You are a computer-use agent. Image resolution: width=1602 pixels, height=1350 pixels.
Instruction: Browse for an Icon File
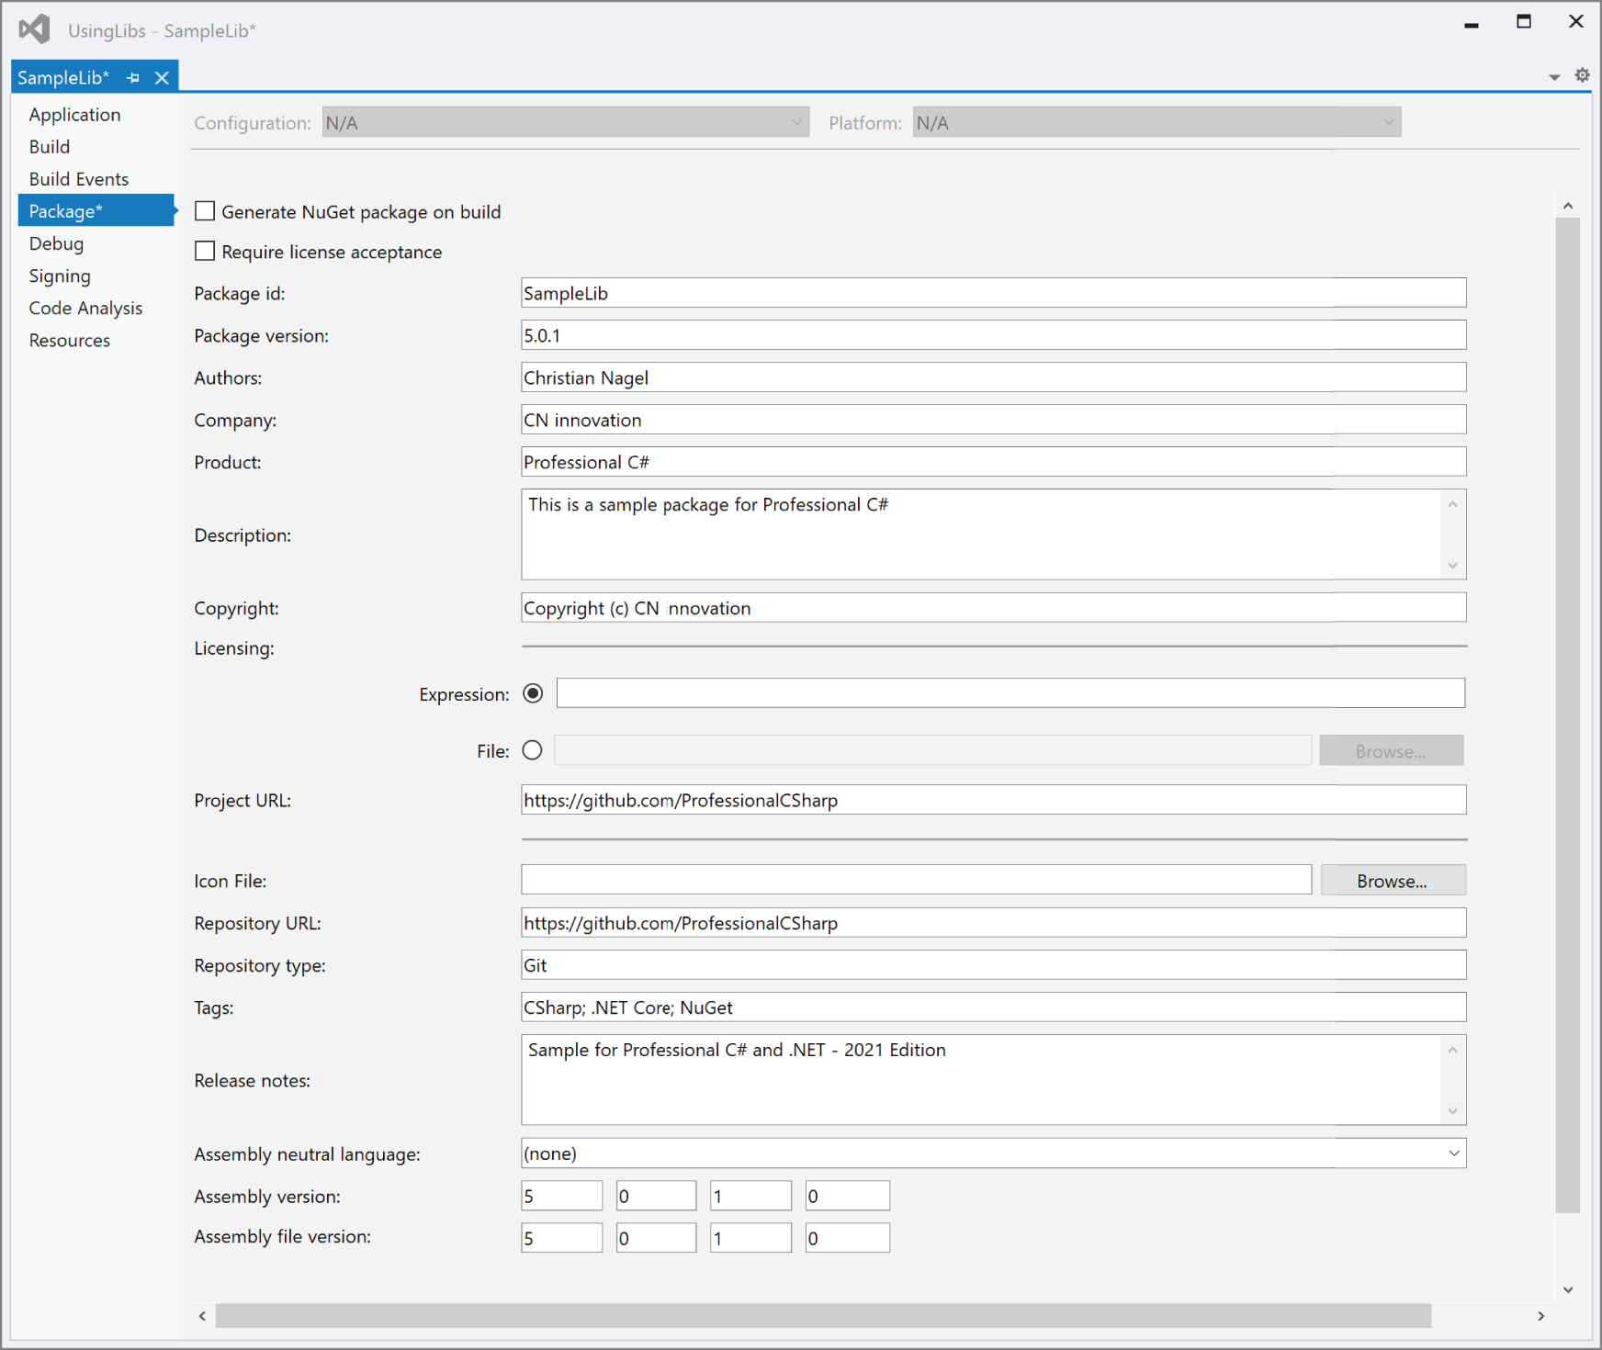coord(1392,880)
